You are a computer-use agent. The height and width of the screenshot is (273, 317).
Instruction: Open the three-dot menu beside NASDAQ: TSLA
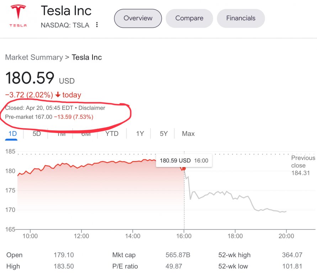point(97,25)
